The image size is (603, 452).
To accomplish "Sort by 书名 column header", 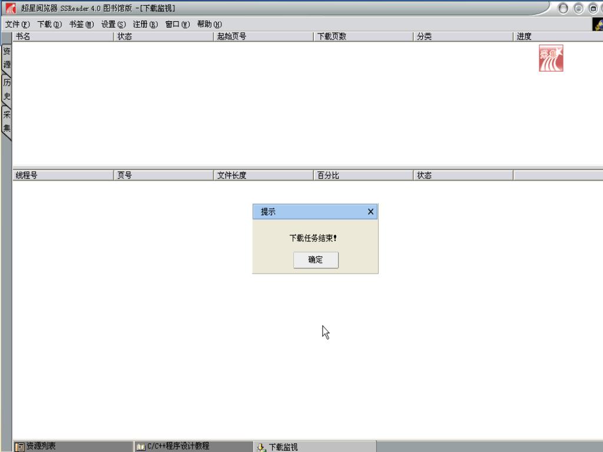I will click(62, 36).
